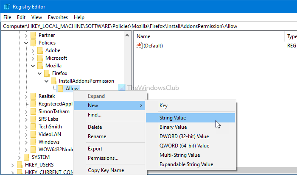Select Copy Key Name in context menu
Screen dimensions: 297x175
point(109,170)
